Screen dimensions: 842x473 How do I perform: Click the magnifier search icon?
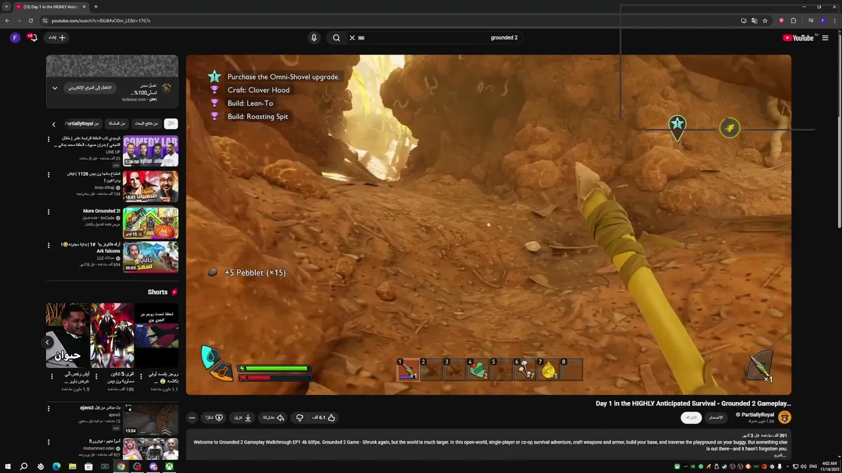(336, 37)
